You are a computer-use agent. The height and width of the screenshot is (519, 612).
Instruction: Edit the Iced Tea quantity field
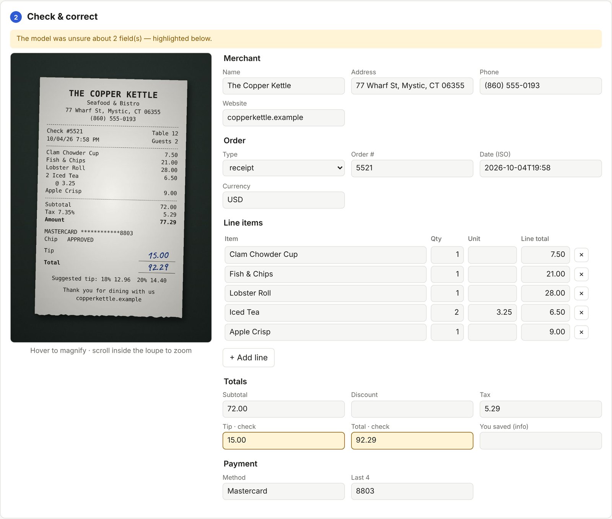pos(447,313)
